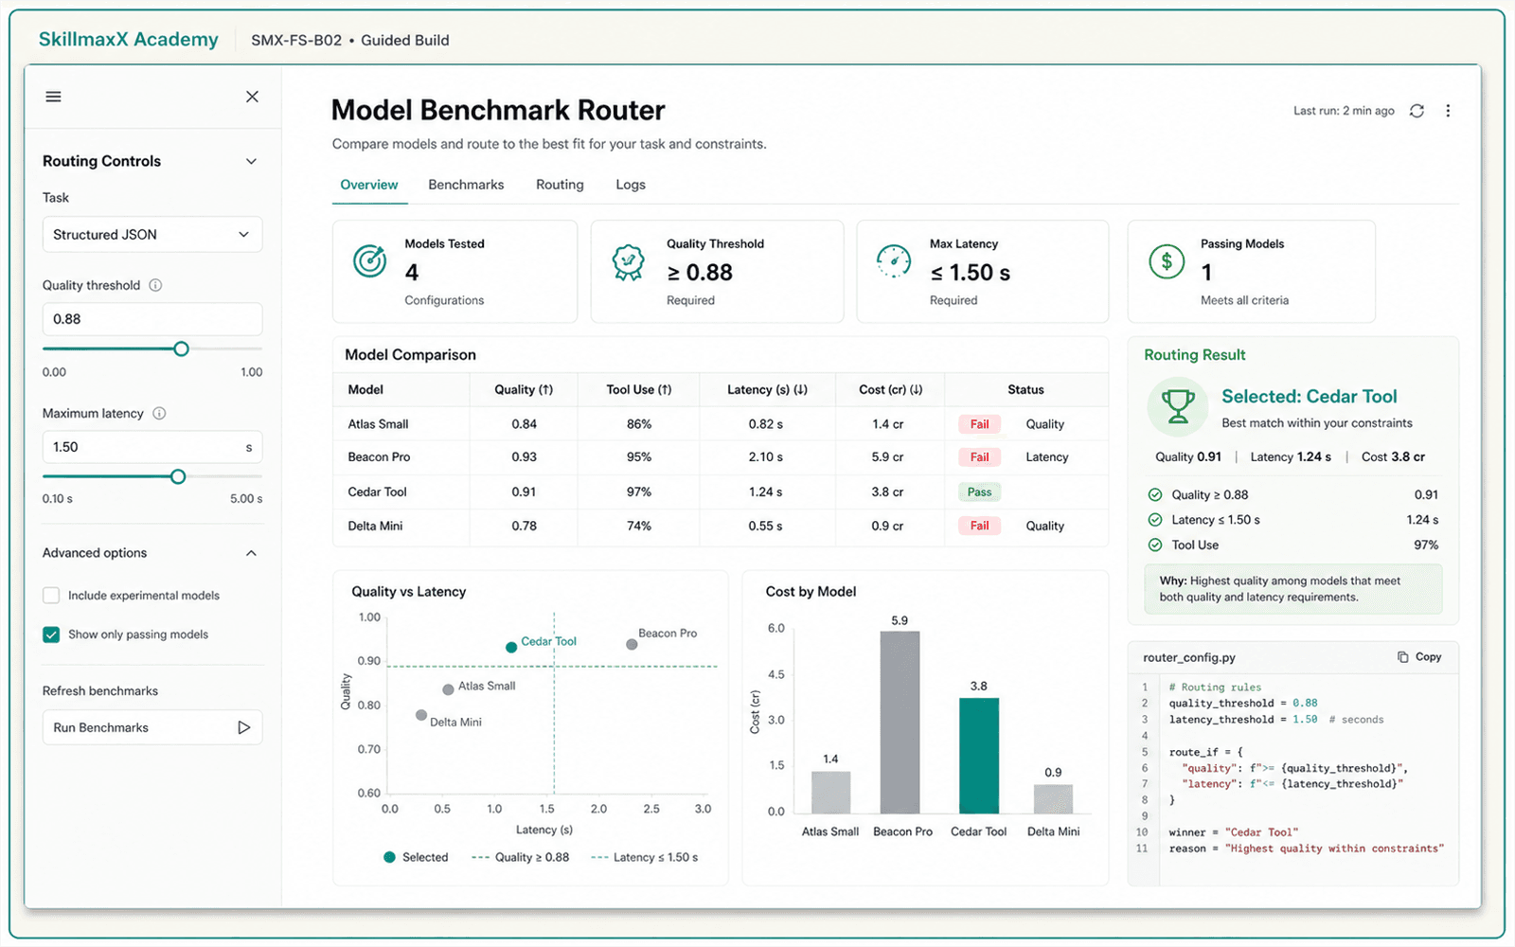
Task: Click the check icon beside Tool Use
Action: pos(1155,545)
